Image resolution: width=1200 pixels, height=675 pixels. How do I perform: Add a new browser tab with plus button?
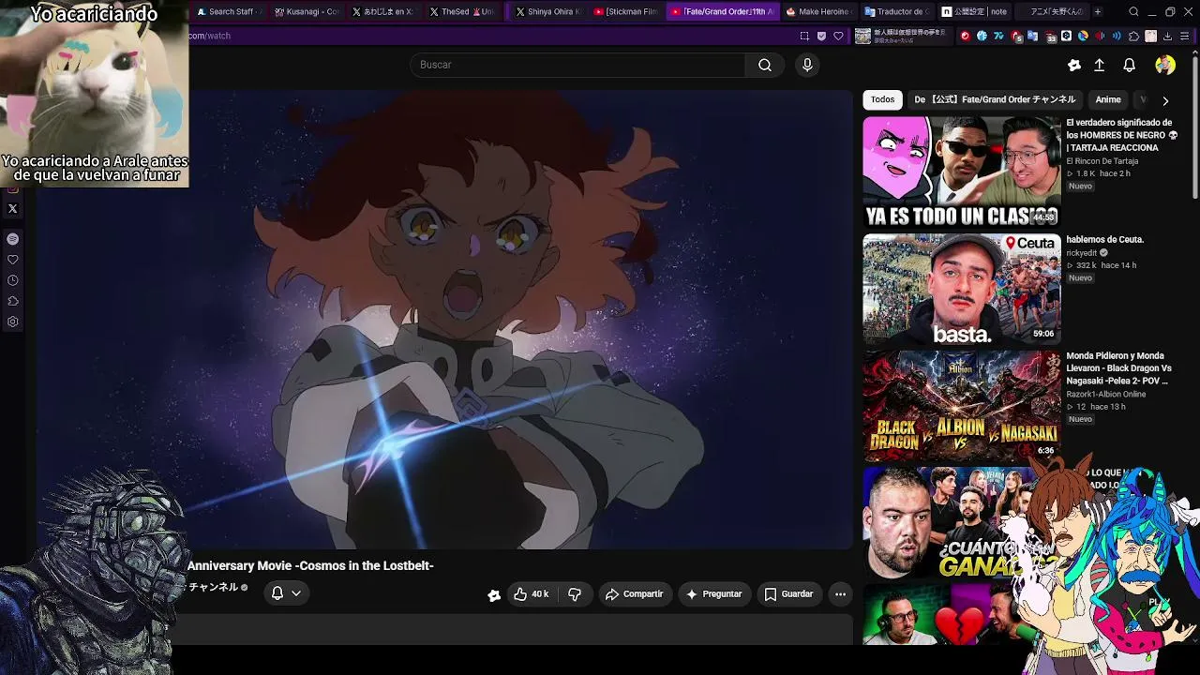point(1098,12)
